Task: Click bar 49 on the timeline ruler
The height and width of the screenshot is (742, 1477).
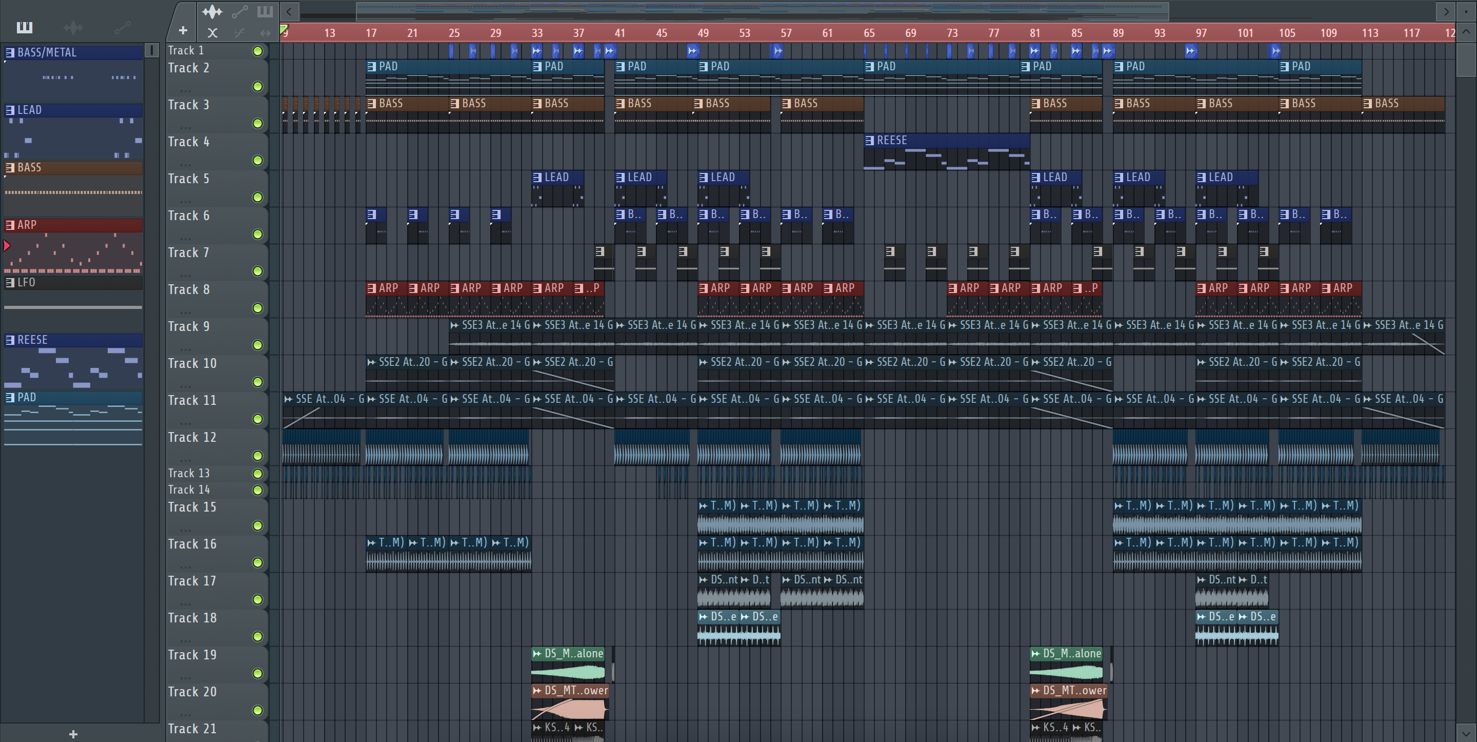Action: pyautogui.click(x=703, y=33)
